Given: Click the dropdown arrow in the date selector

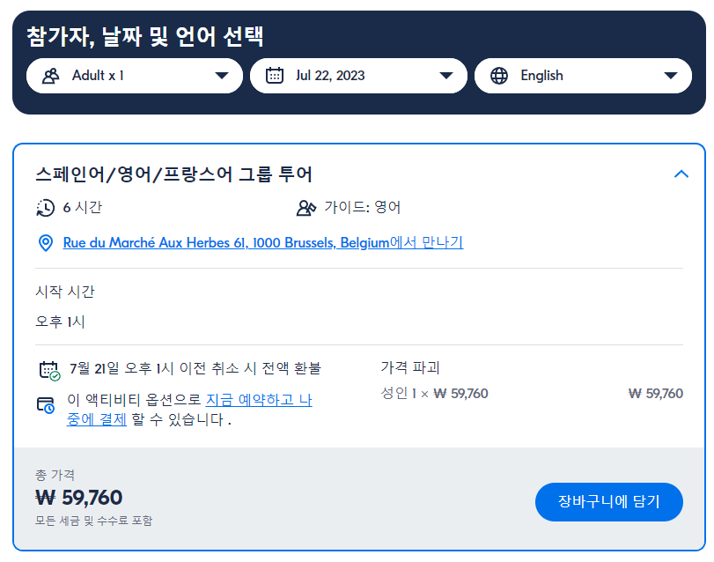Looking at the screenshot, I should [446, 76].
